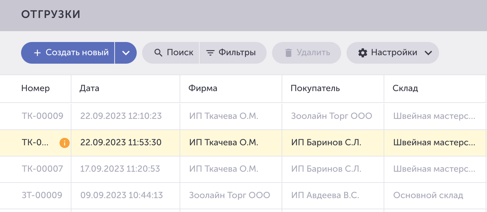Click the plus icon on Создать новый
The width and height of the screenshot is (487, 212).
[37, 53]
